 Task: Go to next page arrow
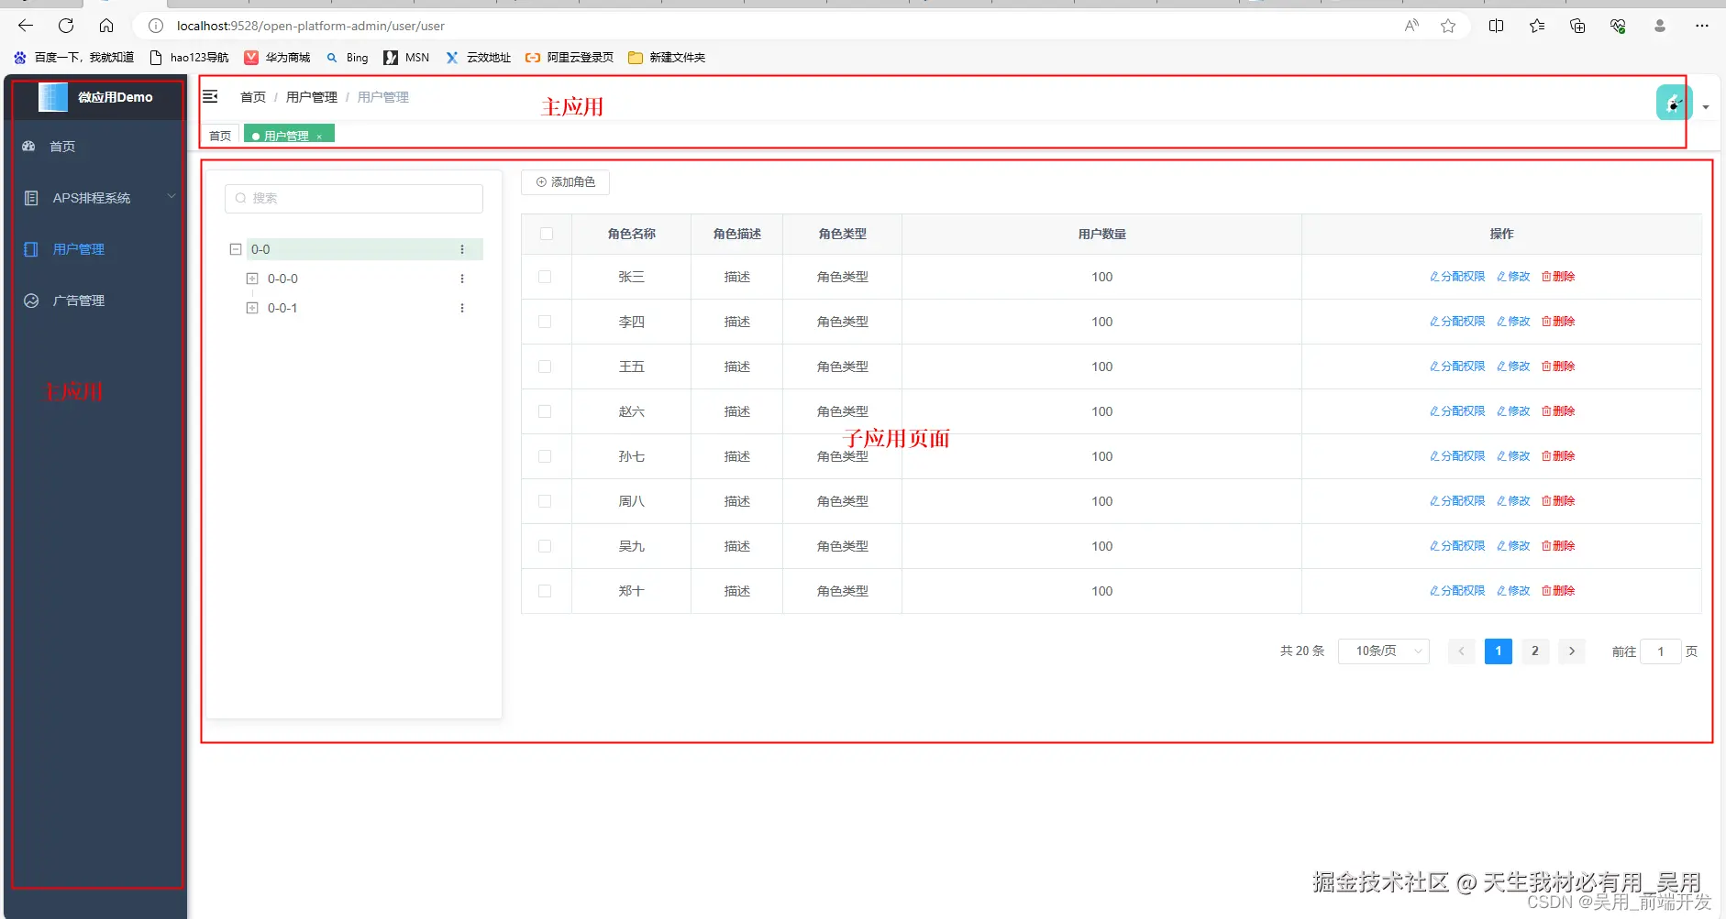click(1572, 651)
